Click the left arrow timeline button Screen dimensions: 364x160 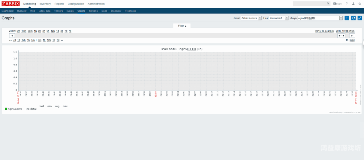coord(12,36)
